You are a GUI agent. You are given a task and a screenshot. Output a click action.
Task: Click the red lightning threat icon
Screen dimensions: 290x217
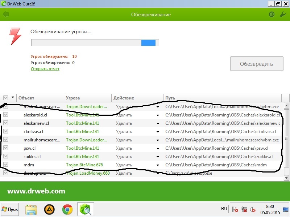click(x=16, y=36)
